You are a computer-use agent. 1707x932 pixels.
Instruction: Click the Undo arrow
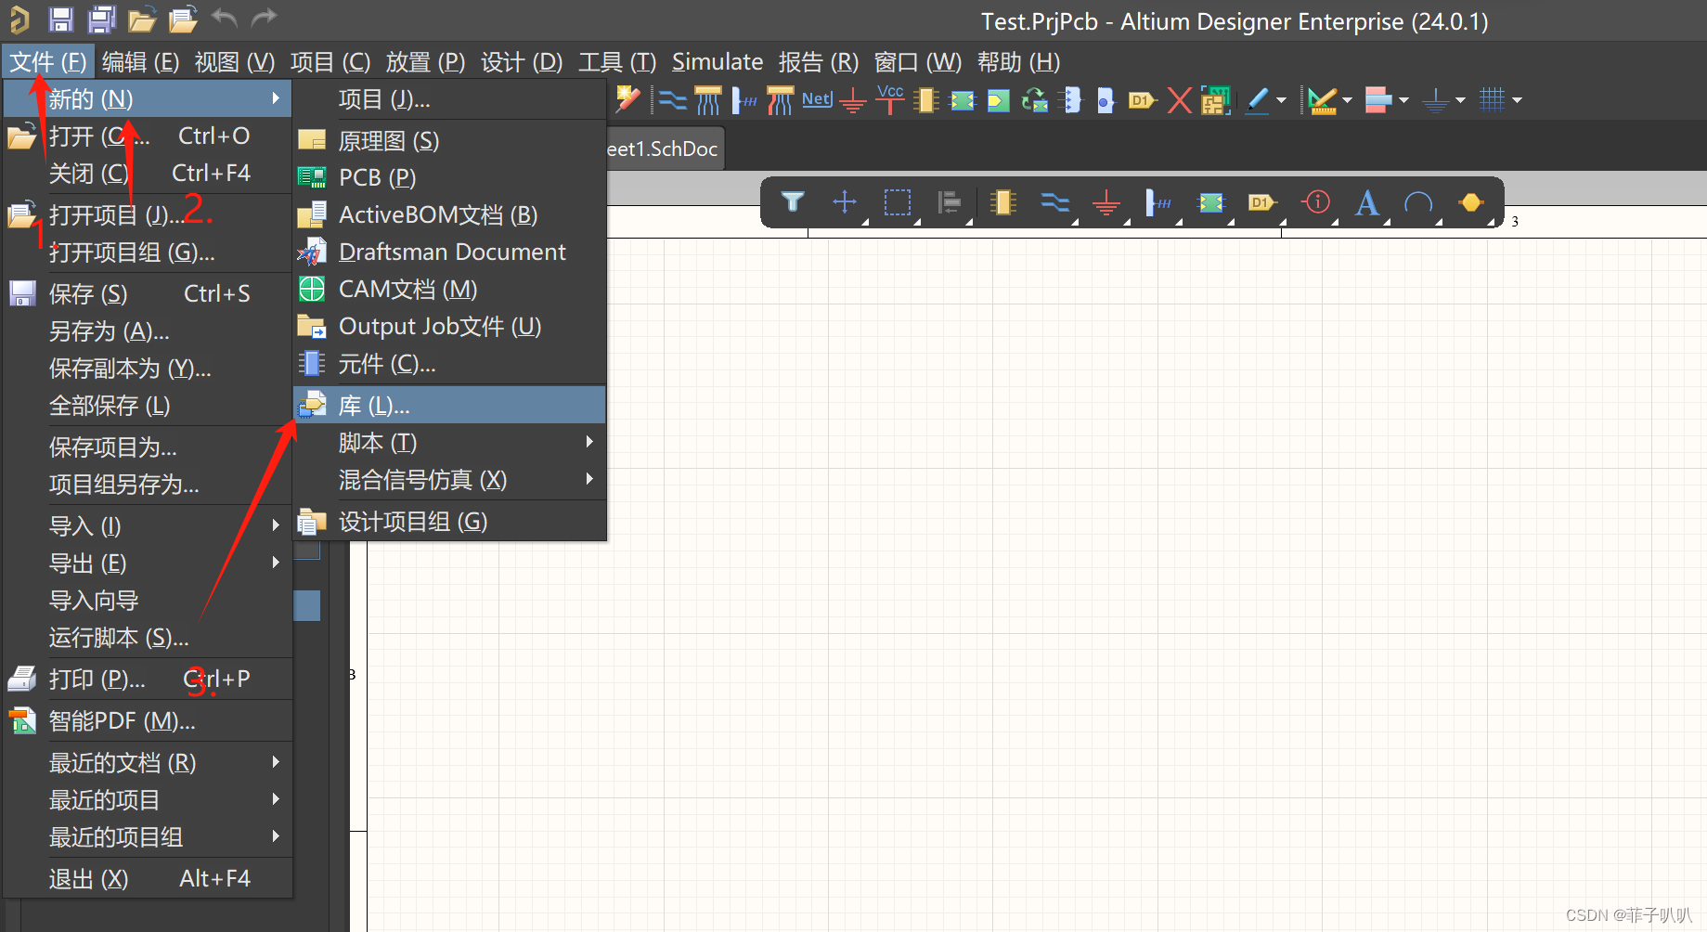[224, 18]
